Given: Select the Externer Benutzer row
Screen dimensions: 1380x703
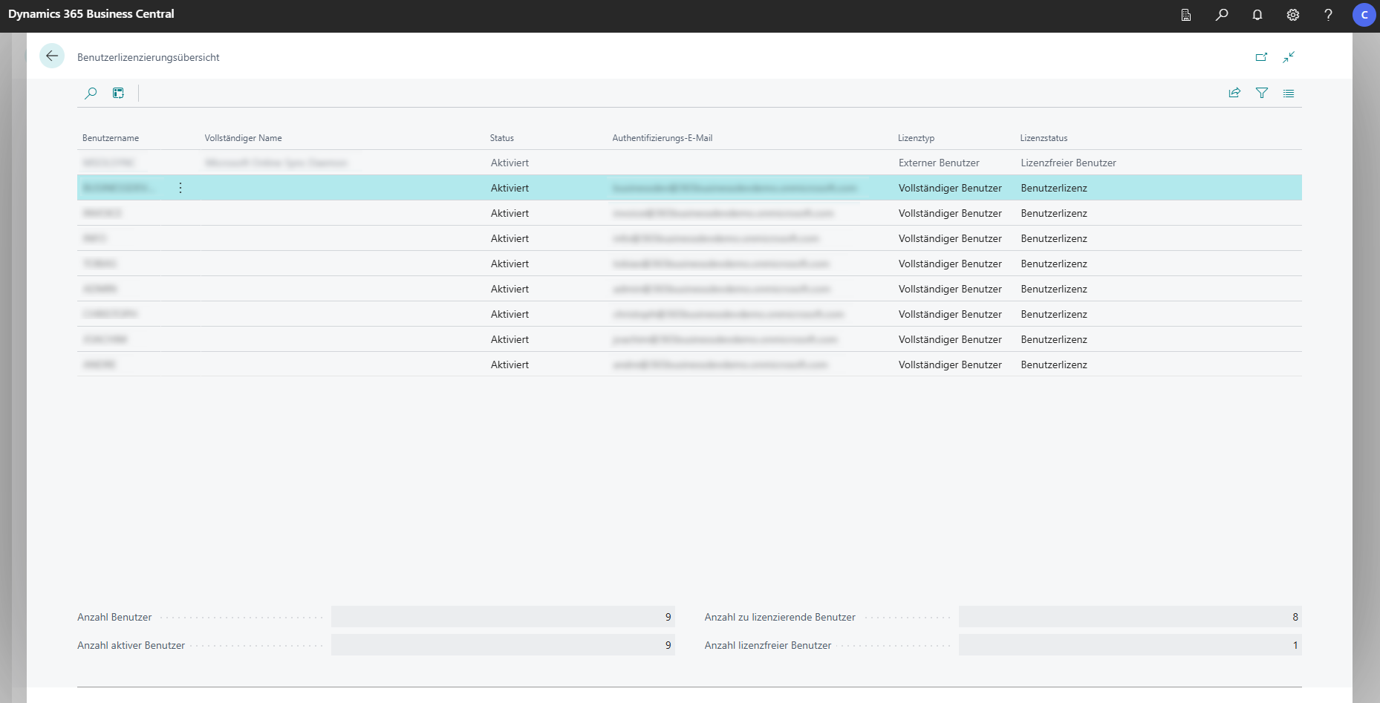Looking at the screenshot, I should pos(939,163).
